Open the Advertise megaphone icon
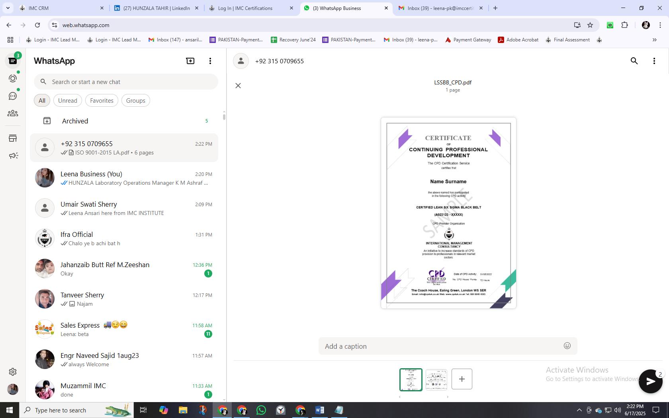This screenshot has height=418, width=669. pos(13,156)
